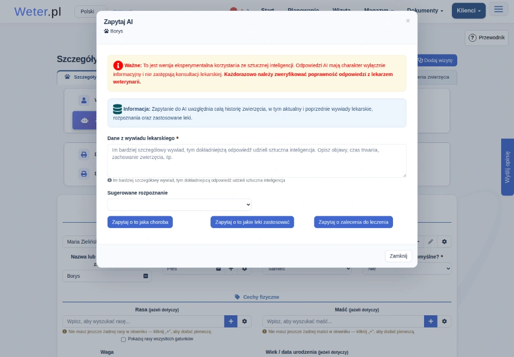The height and width of the screenshot is (357, 514).
Task: Click the plus button to add a Maść
Action: click(430, 321)
